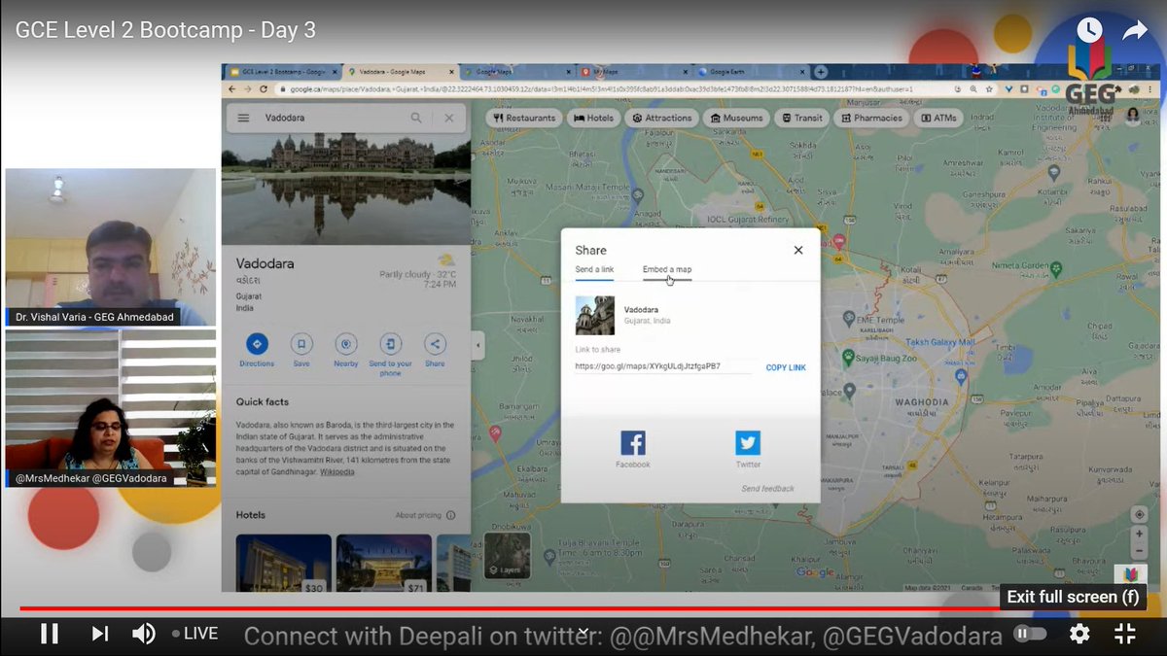Click browser back arrow
This screenshot has width=1167, height=656.
[231, 89]
